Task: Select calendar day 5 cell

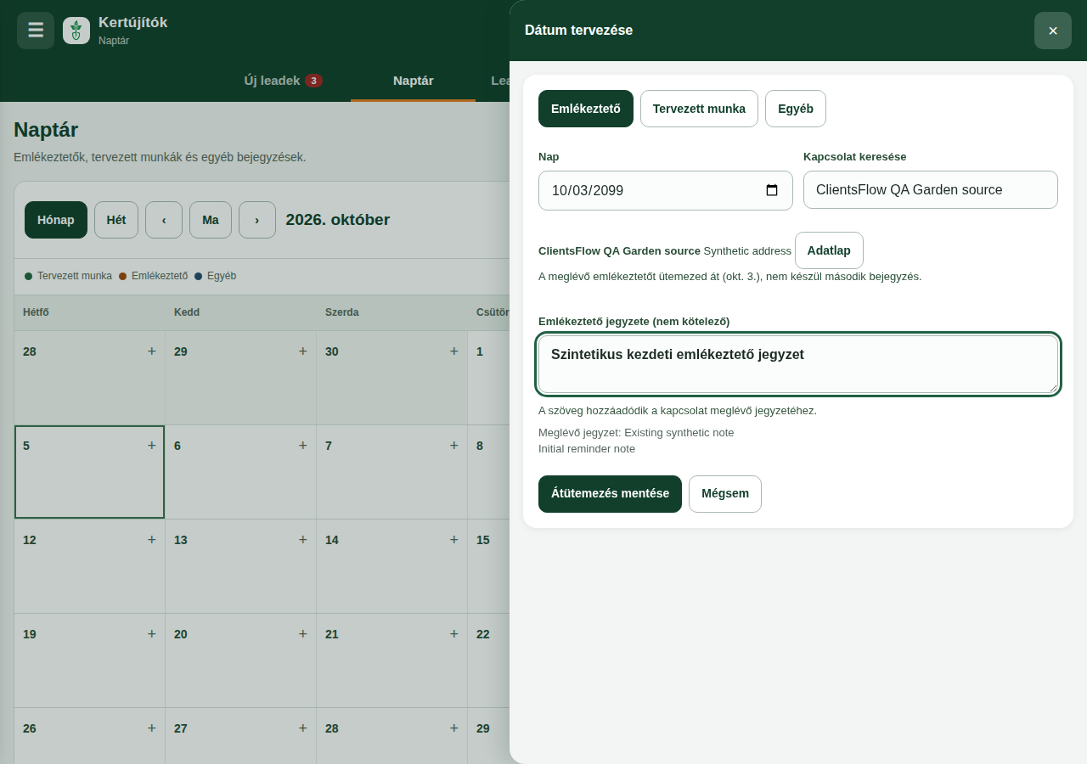Action: point(89,472)
